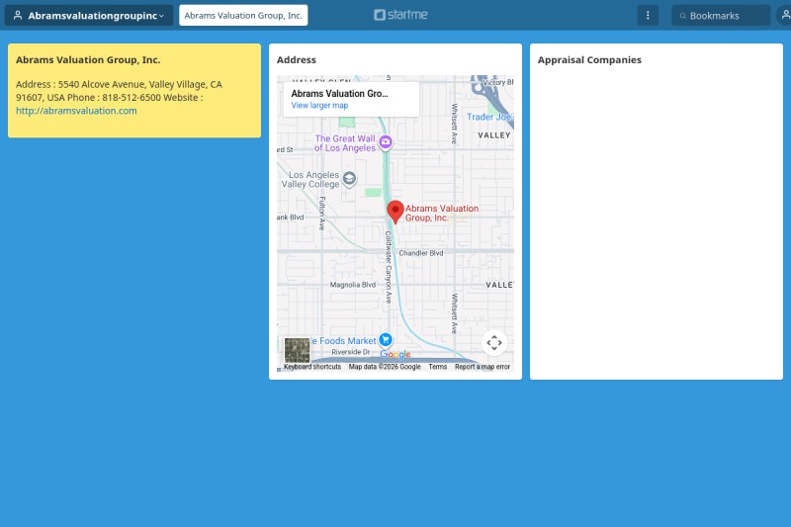791x527 pixels.
Task: Click The Great Wall of Los Angeles marker
Action: click(x=386, y=142)
